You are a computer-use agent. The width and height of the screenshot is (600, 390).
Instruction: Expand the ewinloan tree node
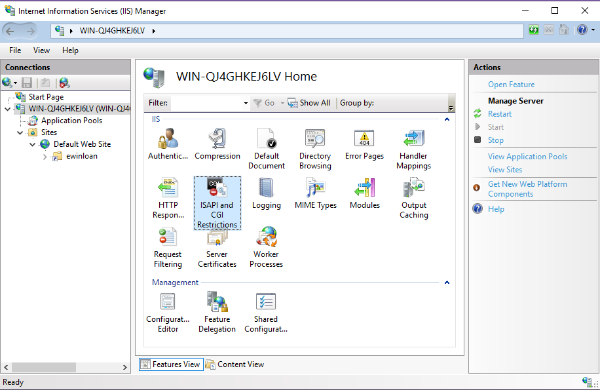coord(45,157)
